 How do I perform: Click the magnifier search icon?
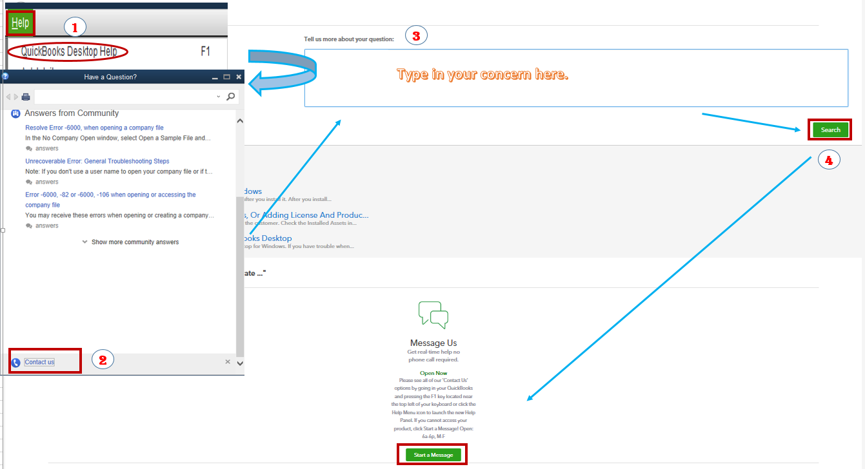point(230,97)
